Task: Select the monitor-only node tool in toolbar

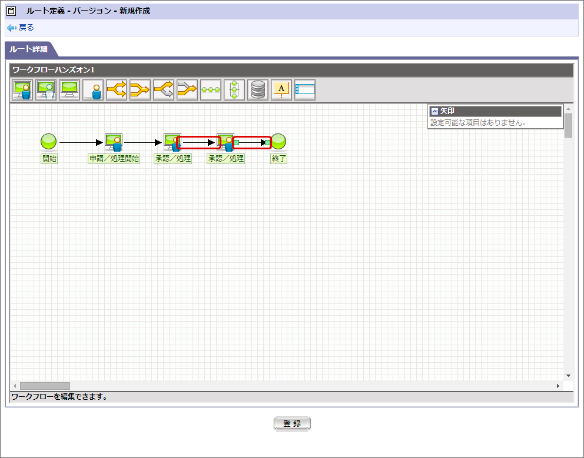Action: (x=69, y=90)
